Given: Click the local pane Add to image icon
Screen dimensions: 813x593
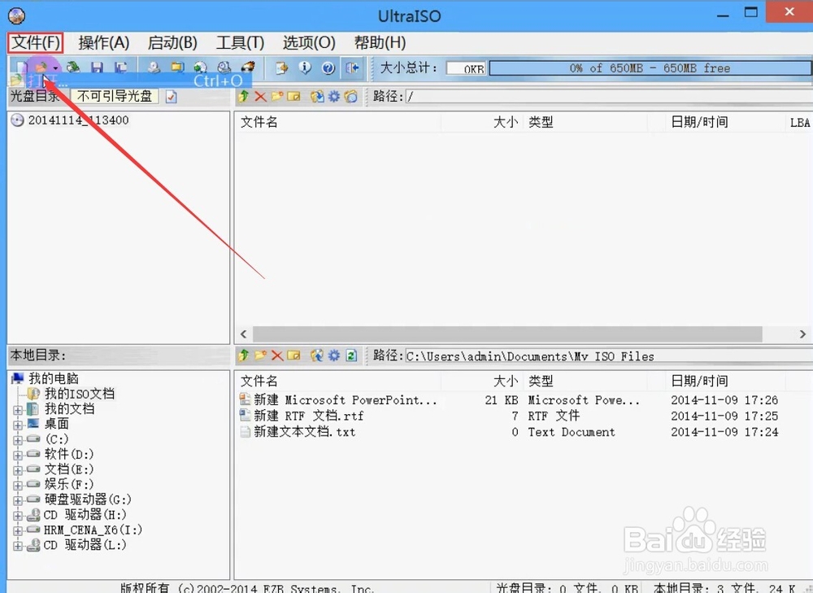Looking at the screenshot, I should click(x=317, y=355).
